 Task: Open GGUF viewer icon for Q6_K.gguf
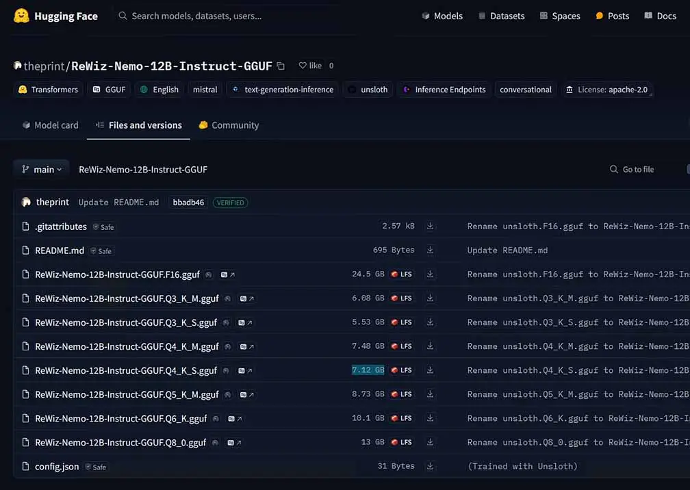point(235,418)
